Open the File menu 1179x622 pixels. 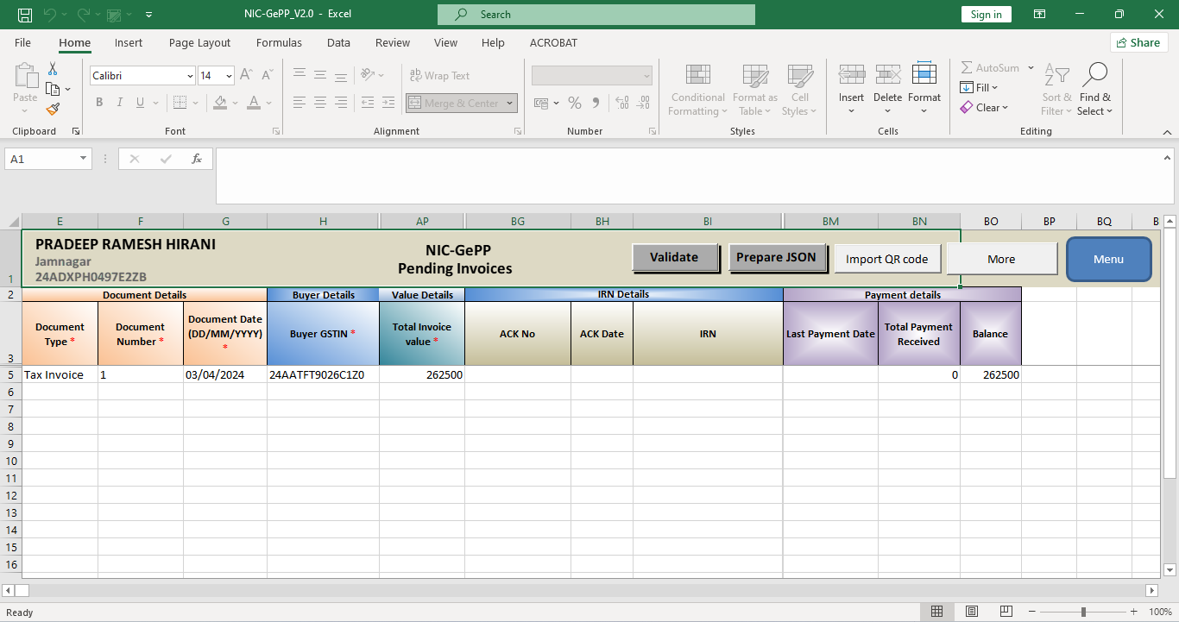pos(22,42)
